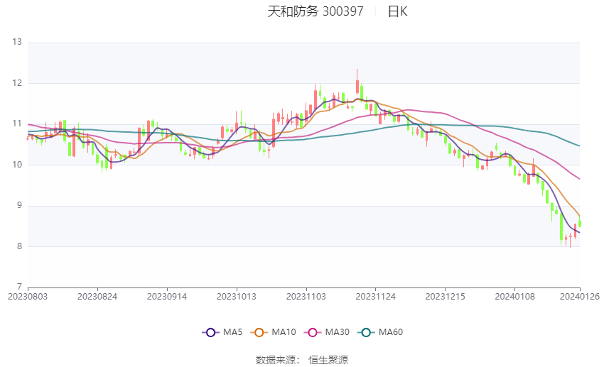This screenshot has height=367, width=604.
Task: Toggle the MA60 legend line
Action: 380,332
